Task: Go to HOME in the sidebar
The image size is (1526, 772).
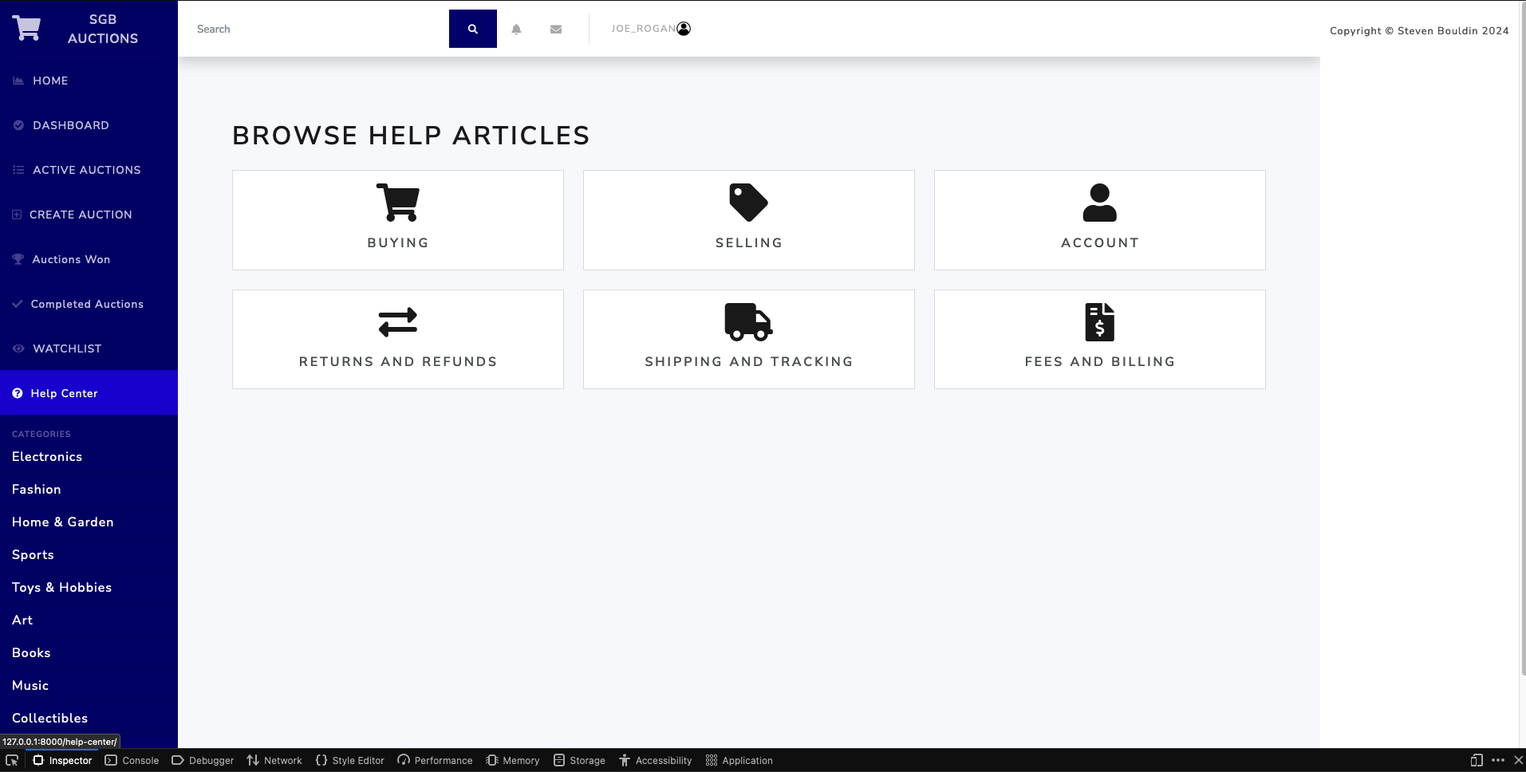Action: 50,81
